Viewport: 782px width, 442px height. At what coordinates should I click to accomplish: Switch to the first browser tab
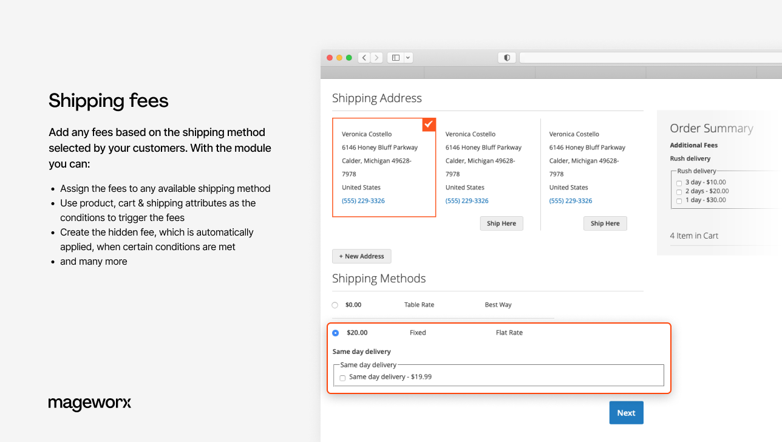click(372, 72)
